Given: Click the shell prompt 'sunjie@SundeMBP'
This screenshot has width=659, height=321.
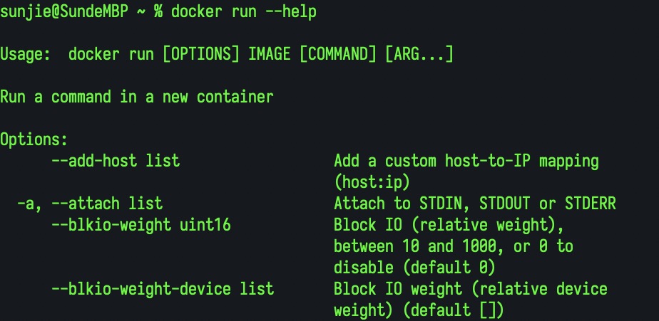Looking at the screenshot, I should tap(64, 11).
